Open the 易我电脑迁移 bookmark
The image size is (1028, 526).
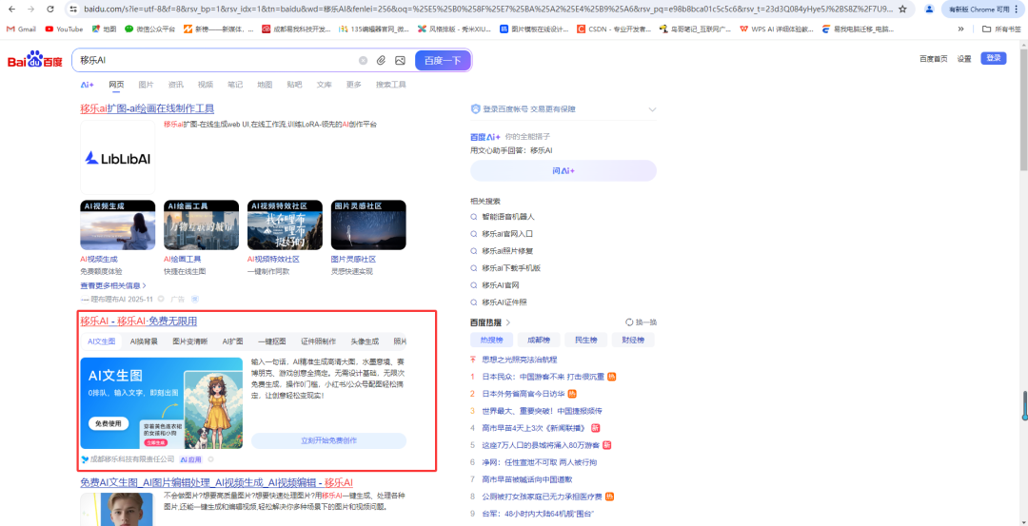tap(859, 29)
